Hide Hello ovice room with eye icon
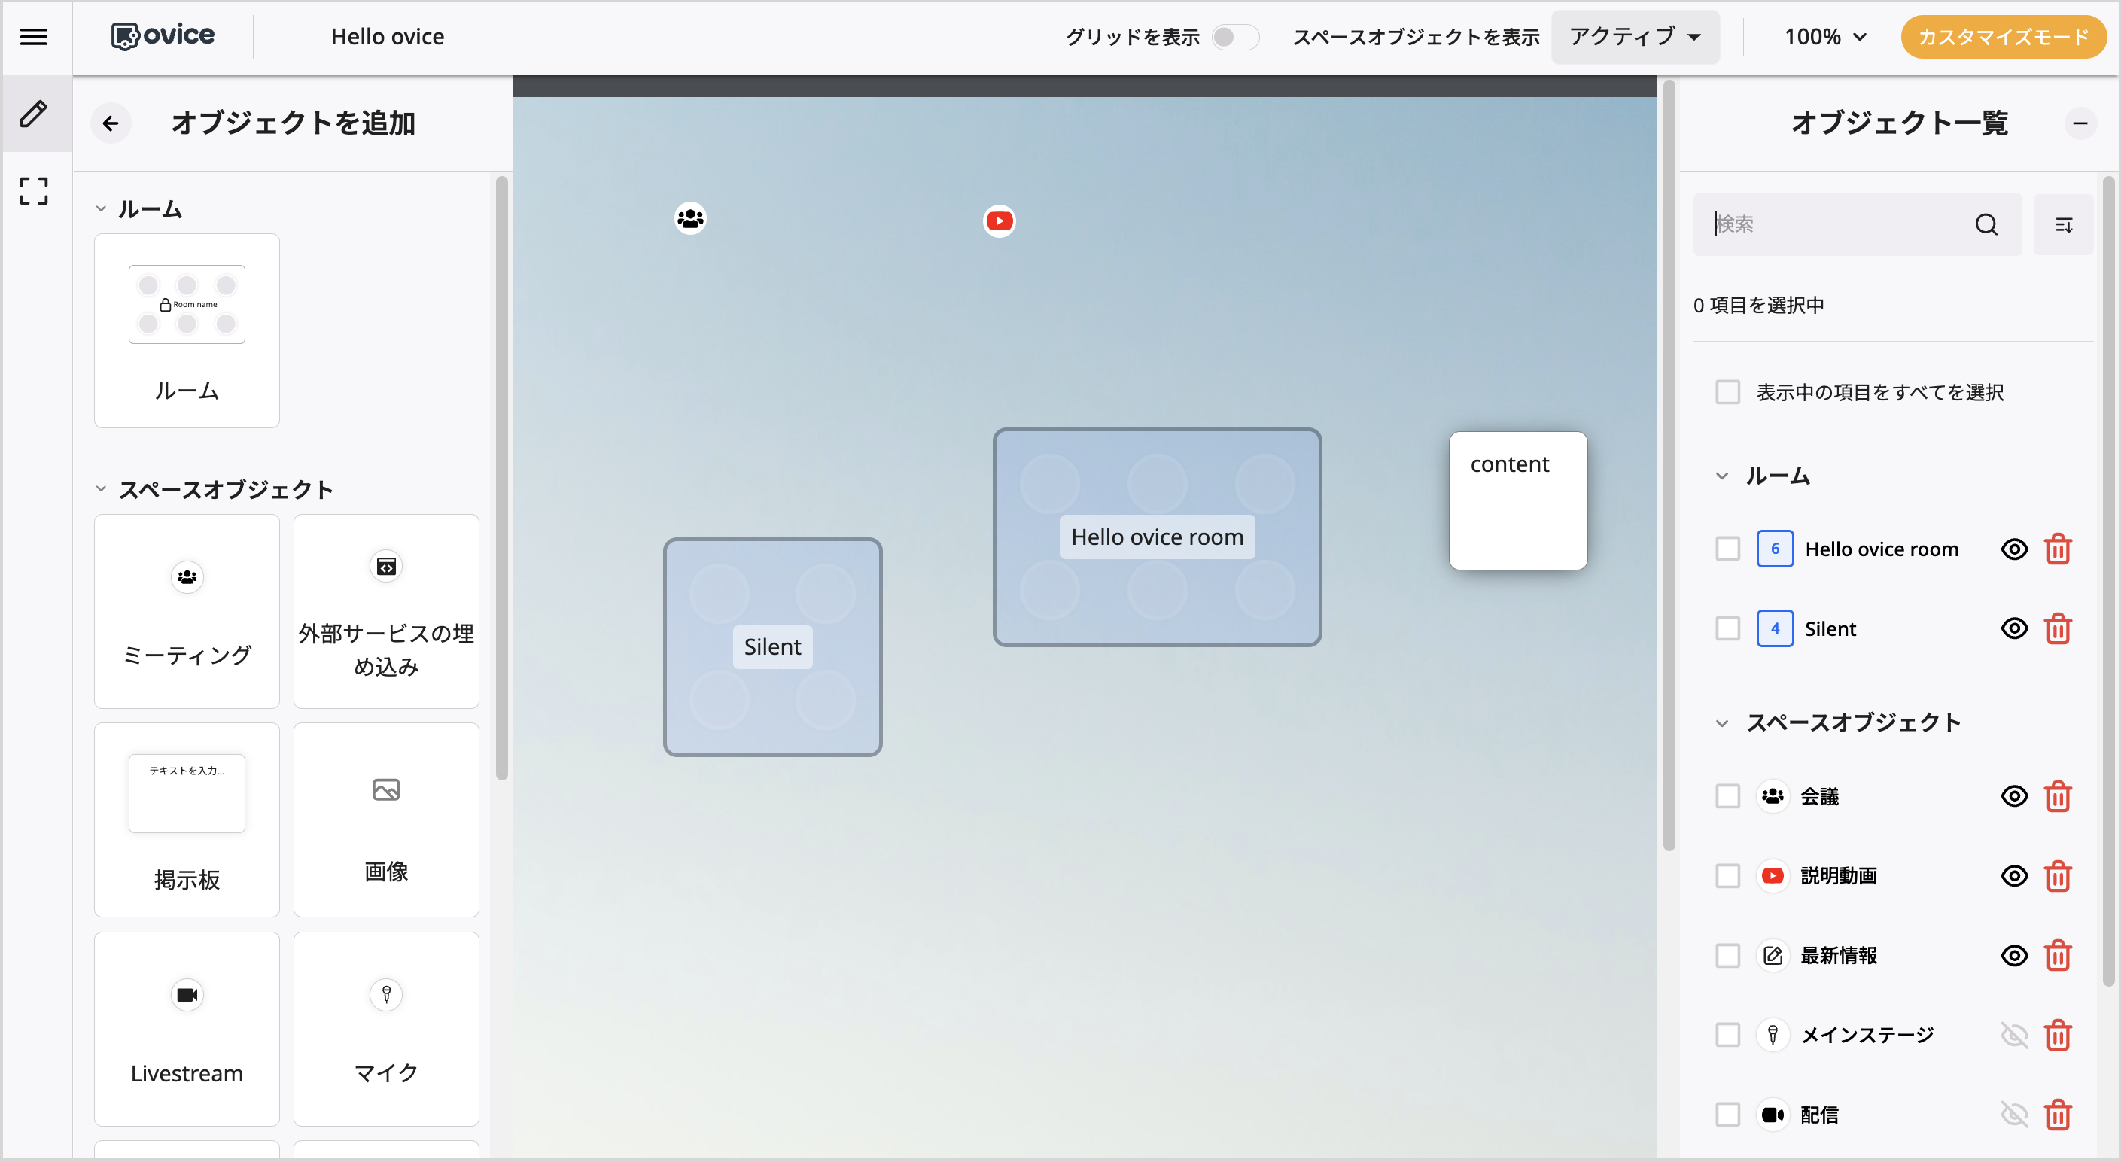 [2014, 549]
